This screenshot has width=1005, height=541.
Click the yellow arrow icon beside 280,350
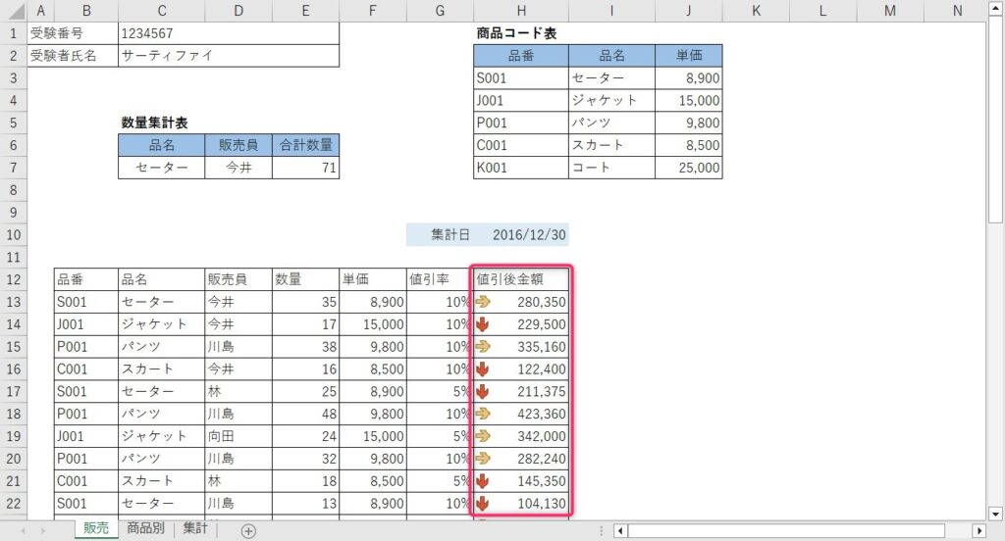[x=483, y=302]
